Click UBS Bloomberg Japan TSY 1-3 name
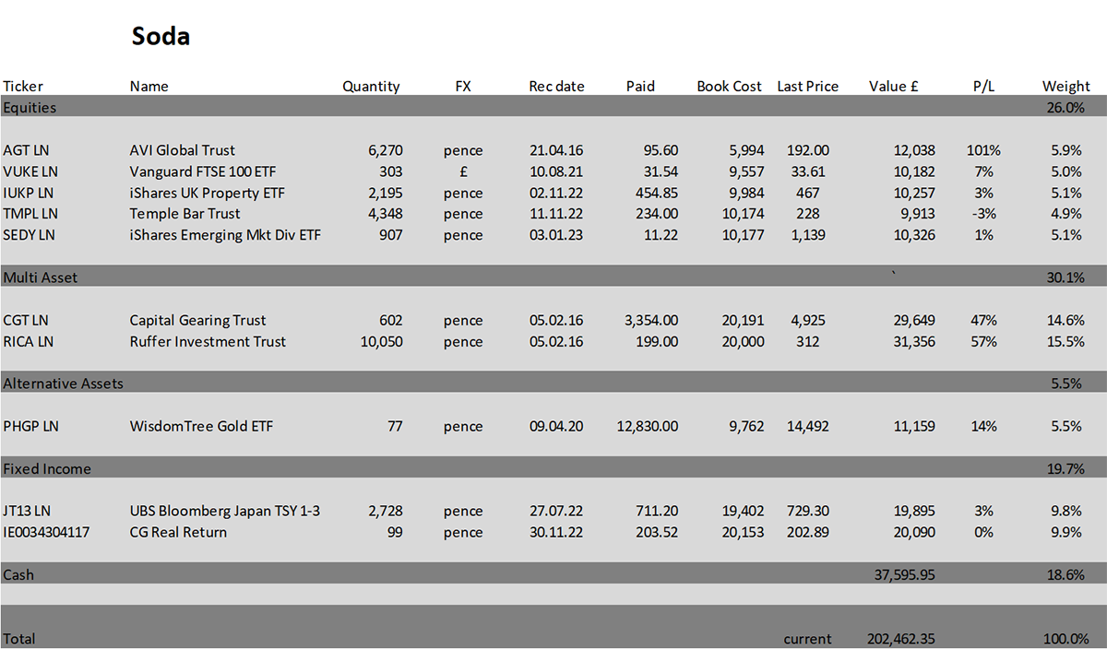Screen dimensions: 1107x649 (225, 512)
